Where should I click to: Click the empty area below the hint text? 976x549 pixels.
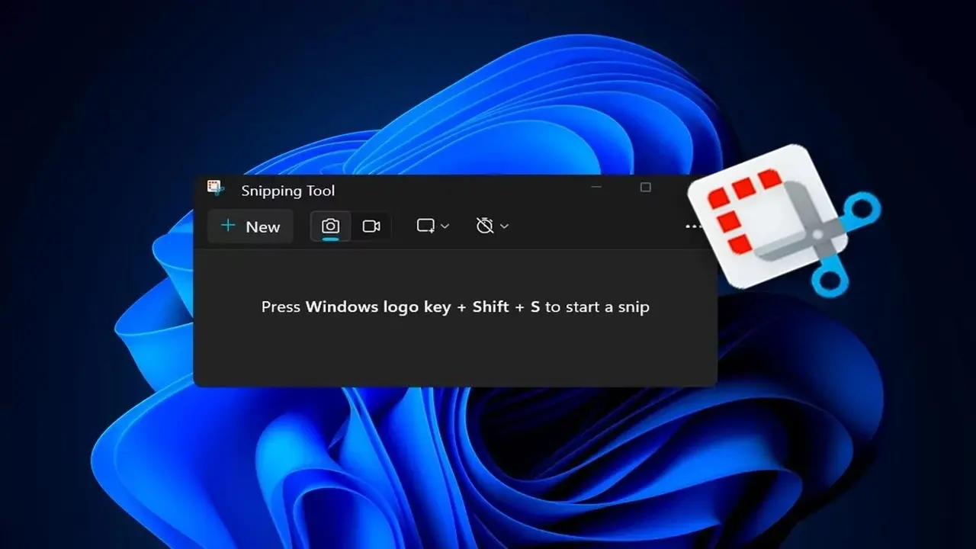point(454,351)
